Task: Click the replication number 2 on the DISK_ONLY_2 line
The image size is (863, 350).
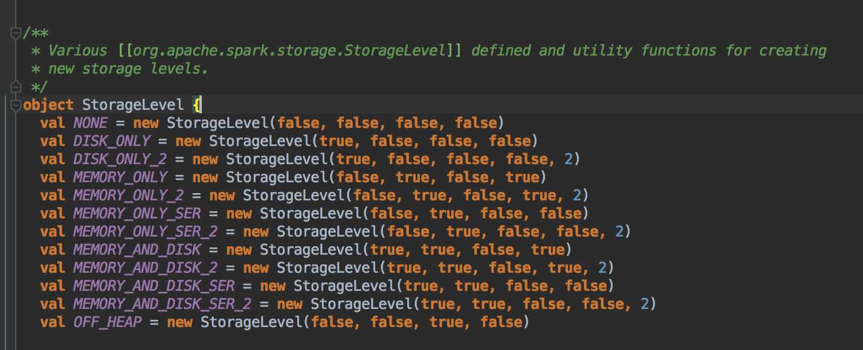Action: click(x=576, y=160)
